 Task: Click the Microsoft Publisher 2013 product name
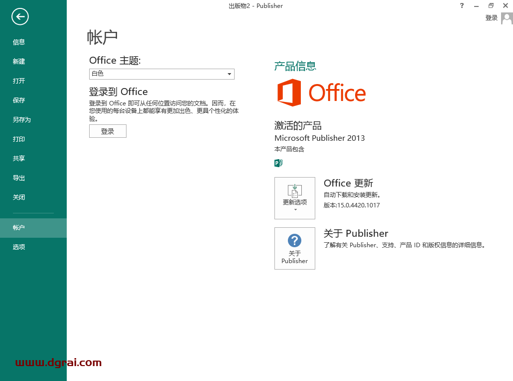click(x=320, y=138)
